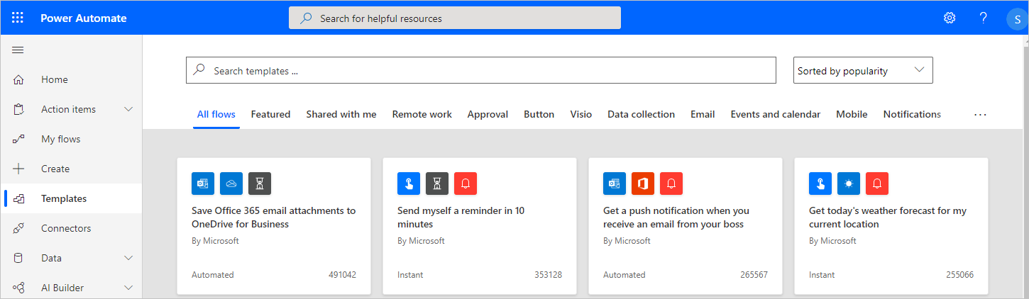Switch to the Email tab

pyautogui.click(x=703, y=114)
